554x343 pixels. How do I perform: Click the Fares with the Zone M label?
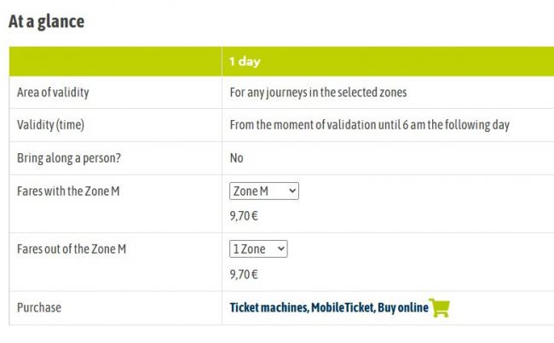[x=68, y=191]
